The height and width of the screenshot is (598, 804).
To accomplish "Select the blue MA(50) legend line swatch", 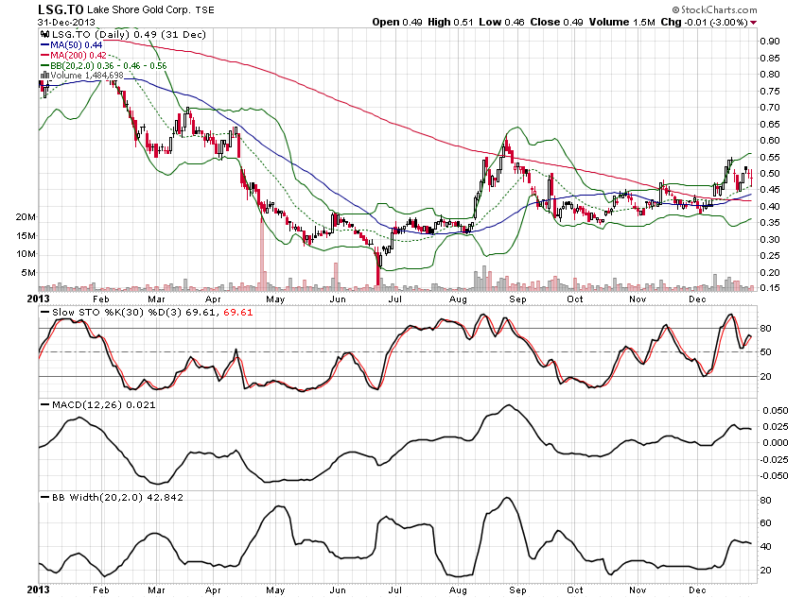I will click(x=44, y=45).
